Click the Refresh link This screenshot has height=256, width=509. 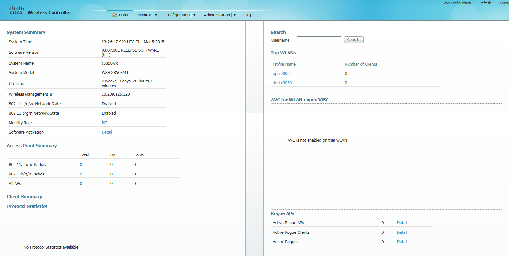tap(485, 3)
